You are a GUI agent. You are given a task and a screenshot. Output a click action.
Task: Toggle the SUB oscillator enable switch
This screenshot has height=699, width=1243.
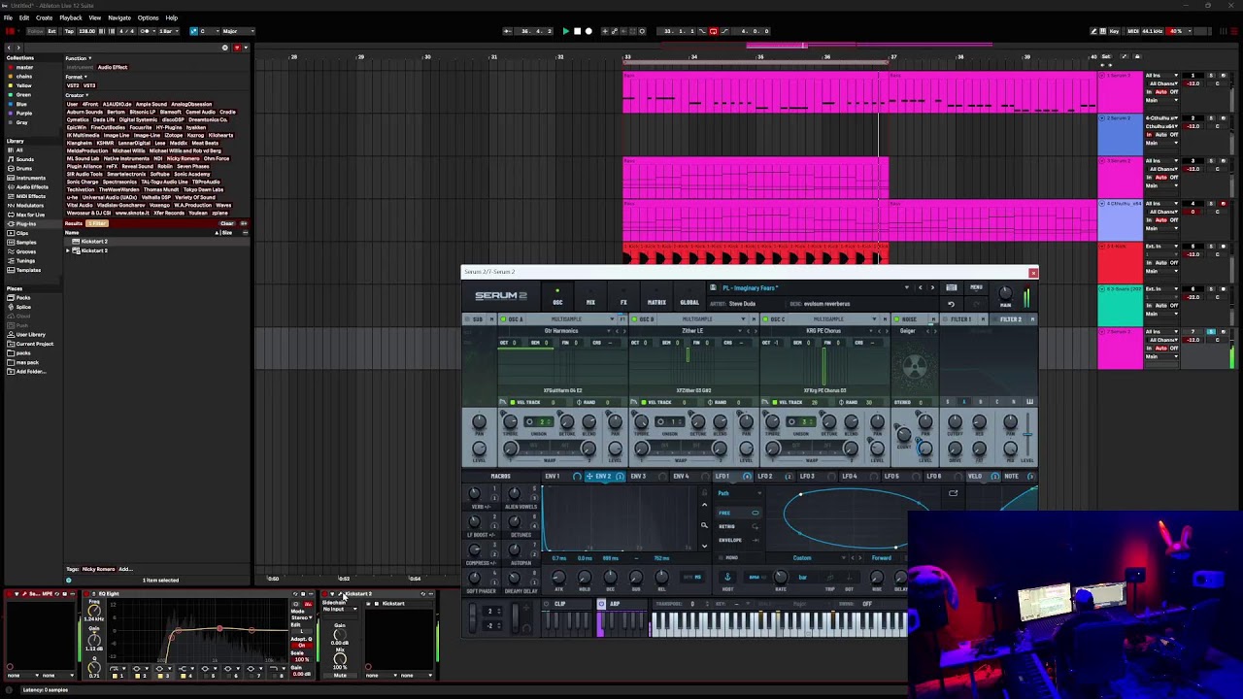click(x=467, y=319)
